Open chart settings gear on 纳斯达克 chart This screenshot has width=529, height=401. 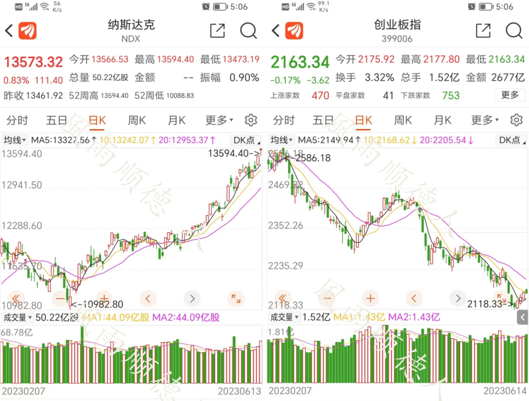251,120
